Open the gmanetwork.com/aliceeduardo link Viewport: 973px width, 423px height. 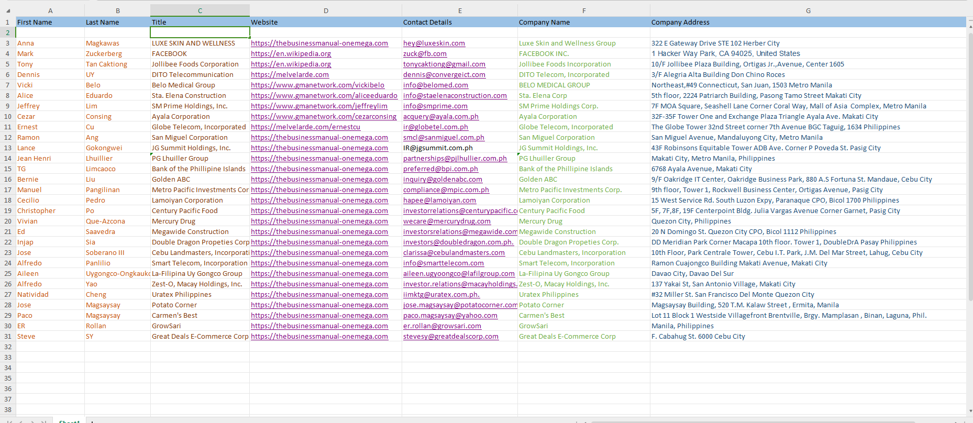[x=324, y=95]
